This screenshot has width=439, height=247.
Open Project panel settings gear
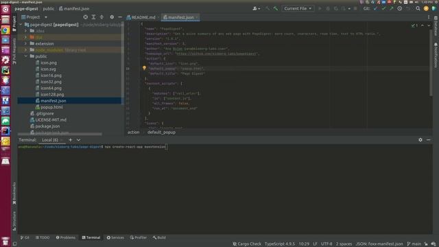point(112,17)
